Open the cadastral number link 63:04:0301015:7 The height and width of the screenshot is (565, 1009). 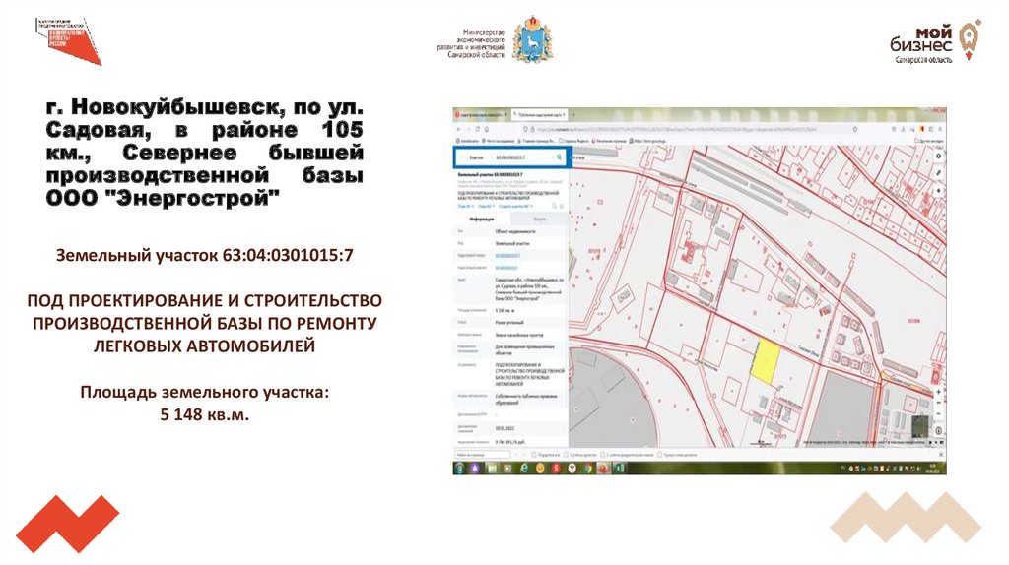click(x=507, y=255)
